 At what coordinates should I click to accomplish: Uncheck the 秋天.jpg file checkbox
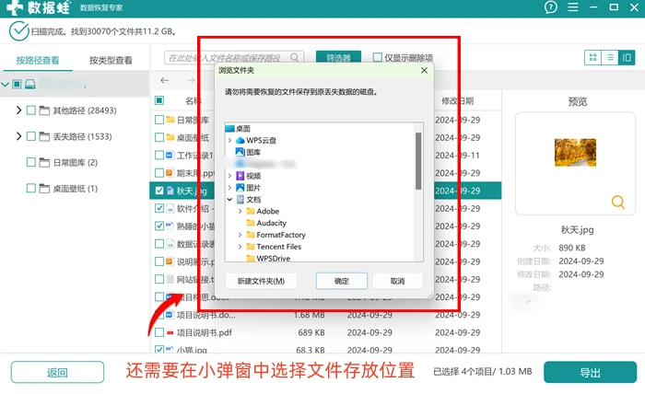159,191
